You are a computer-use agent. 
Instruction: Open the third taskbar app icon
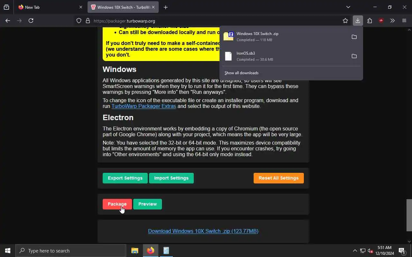pyautogui.click(x=166, y=251)
